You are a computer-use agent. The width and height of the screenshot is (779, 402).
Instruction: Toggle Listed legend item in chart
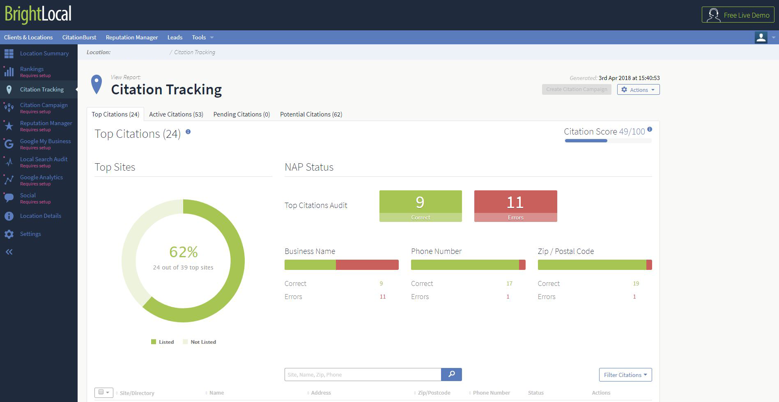coord(163,342)
